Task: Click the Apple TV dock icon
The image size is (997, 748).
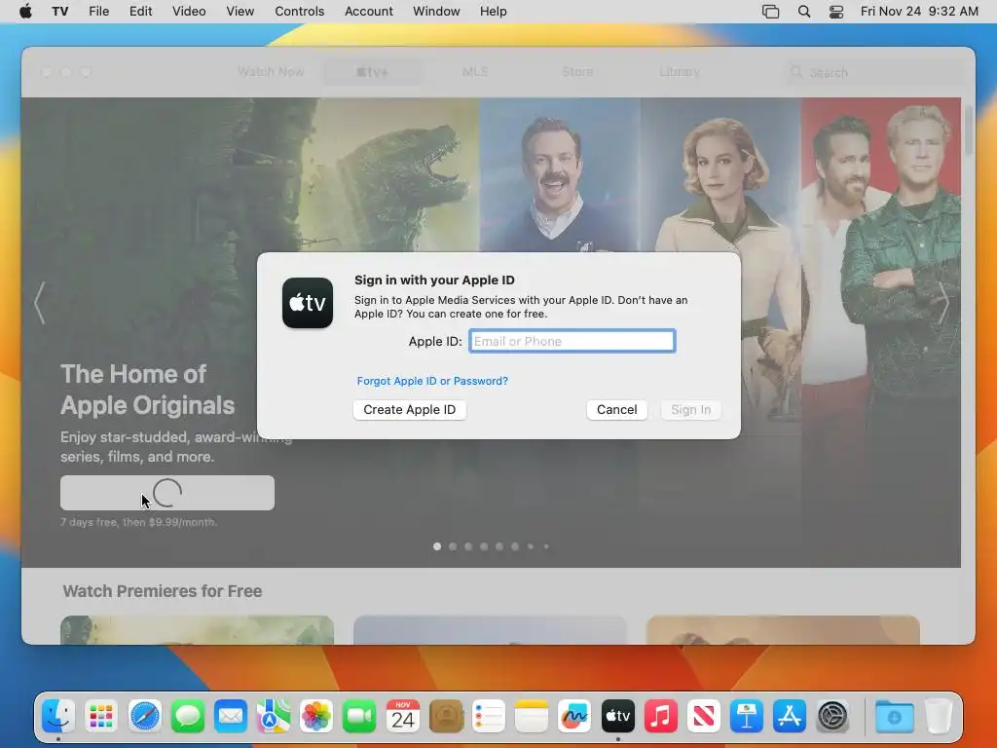Action: point(617,716)
